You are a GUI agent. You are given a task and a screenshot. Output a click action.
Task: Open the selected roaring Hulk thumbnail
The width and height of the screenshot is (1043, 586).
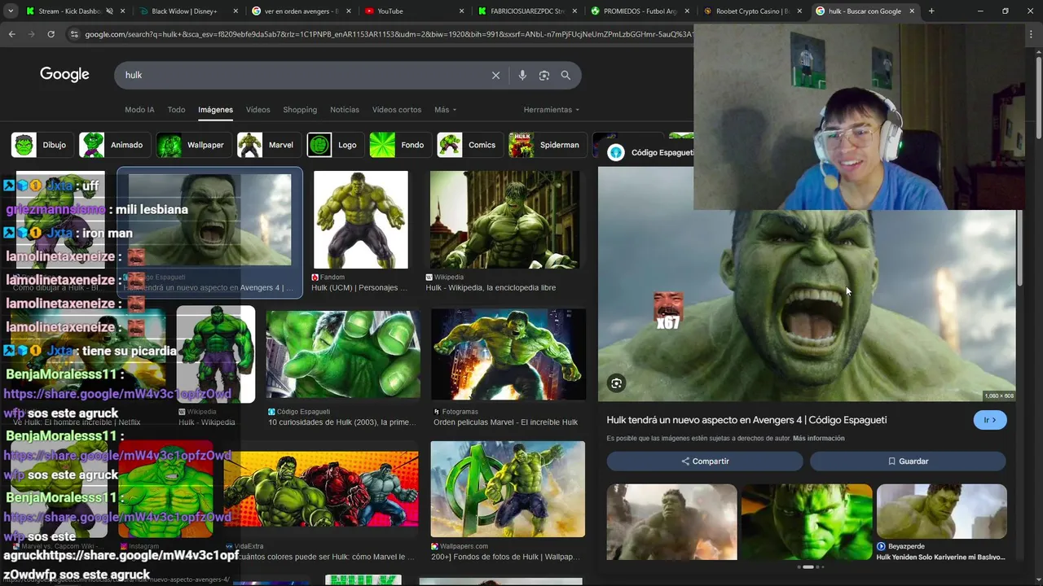click(209, 220)
